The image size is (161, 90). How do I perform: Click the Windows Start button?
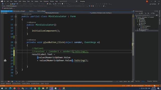click(2, 88)
